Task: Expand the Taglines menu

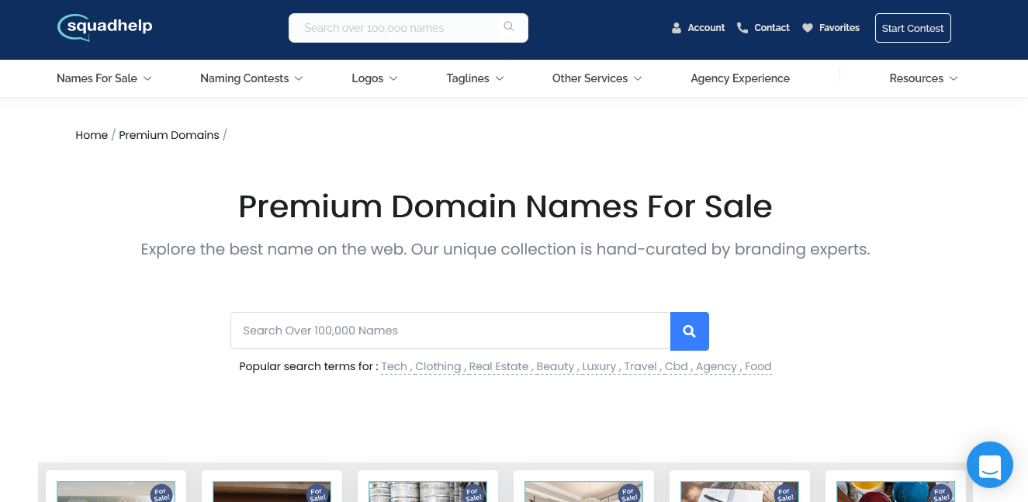Action: pyautogui.click(x=475, y=78)
